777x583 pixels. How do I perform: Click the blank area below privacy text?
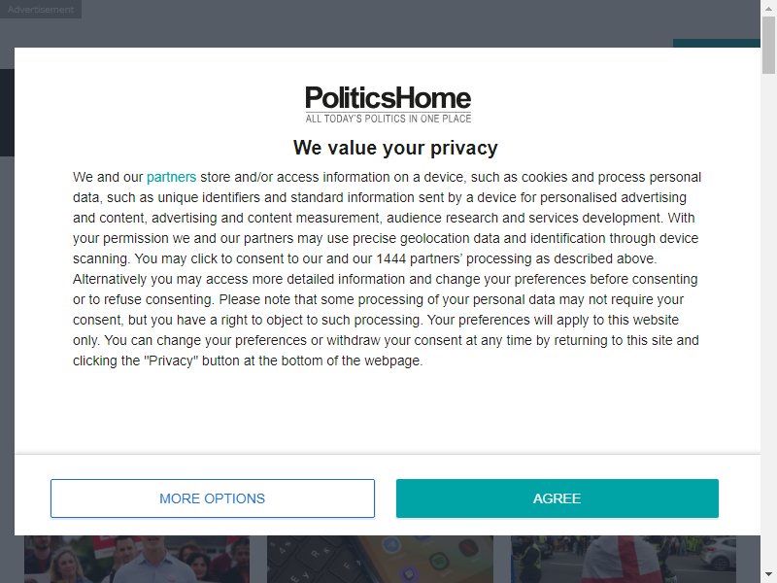pos(388,411)
